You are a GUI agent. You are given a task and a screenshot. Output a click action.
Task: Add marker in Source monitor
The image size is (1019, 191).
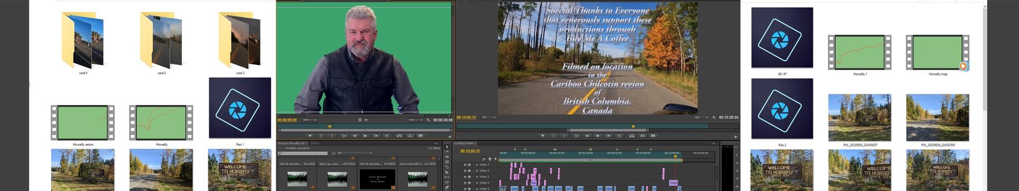pos(310,136)
